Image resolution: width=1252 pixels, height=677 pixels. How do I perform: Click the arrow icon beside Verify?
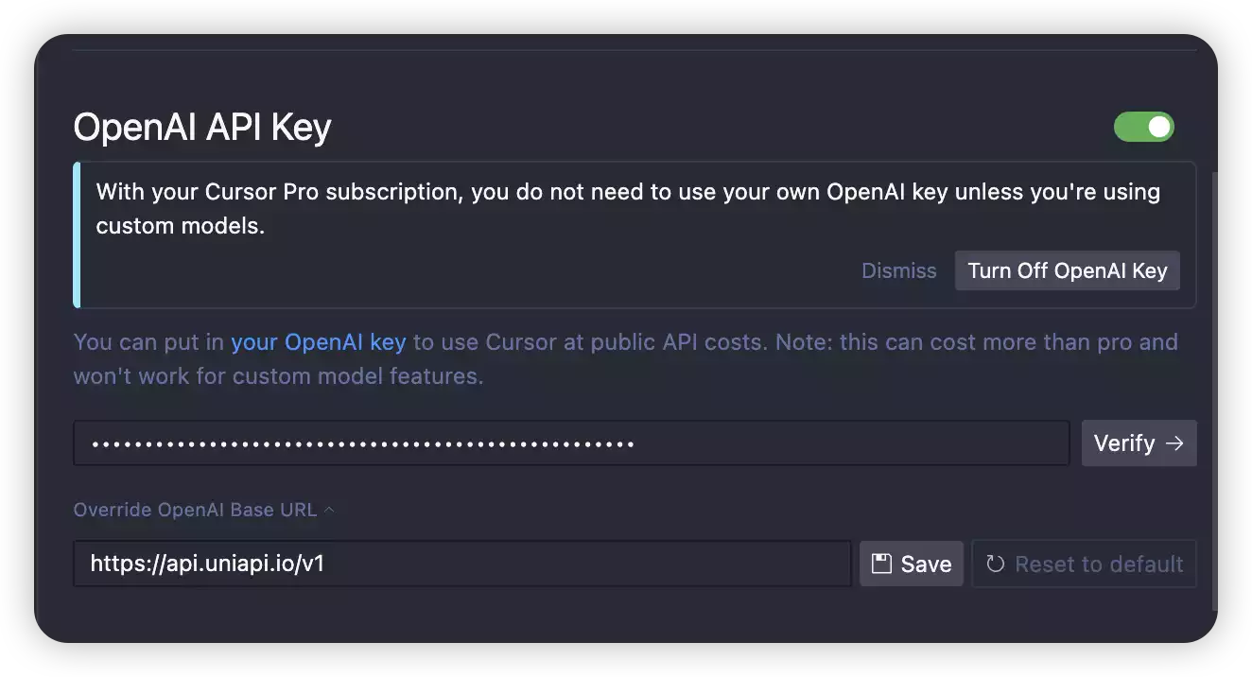pyautogui.click(x=1174, y=443)
